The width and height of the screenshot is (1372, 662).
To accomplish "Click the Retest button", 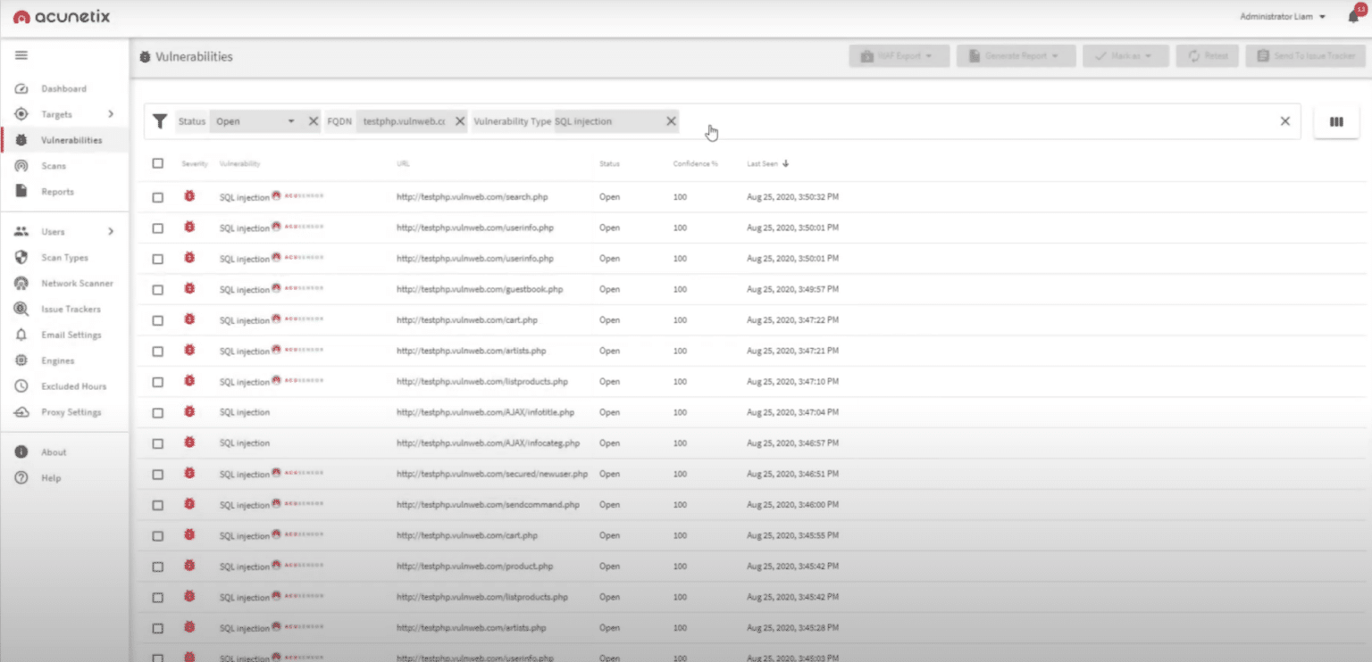I will point(1207,54).
